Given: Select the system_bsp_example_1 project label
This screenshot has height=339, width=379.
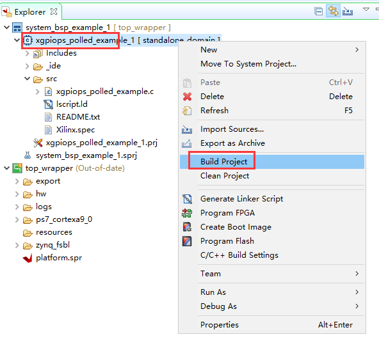Looking at the screenshot, I should point(68,28).
